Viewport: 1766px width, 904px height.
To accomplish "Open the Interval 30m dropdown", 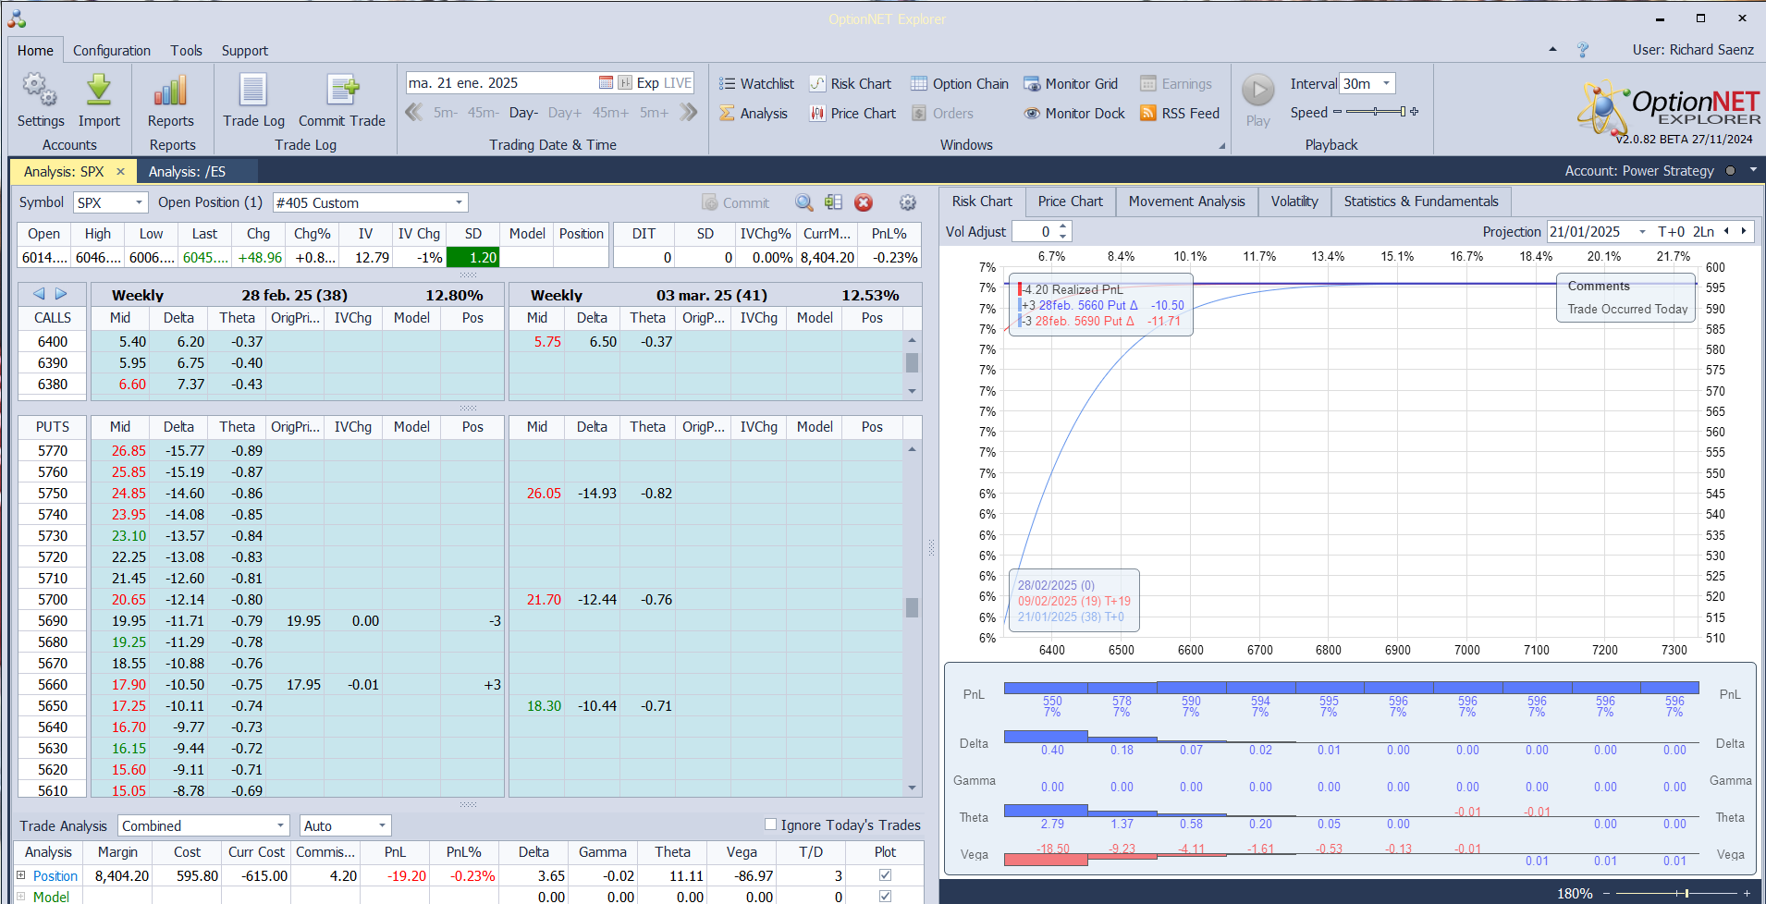I will (x=1386, y=83).
